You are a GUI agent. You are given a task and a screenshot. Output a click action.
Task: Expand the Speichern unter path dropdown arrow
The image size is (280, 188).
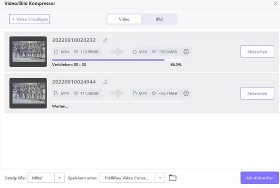pos(160,178)
